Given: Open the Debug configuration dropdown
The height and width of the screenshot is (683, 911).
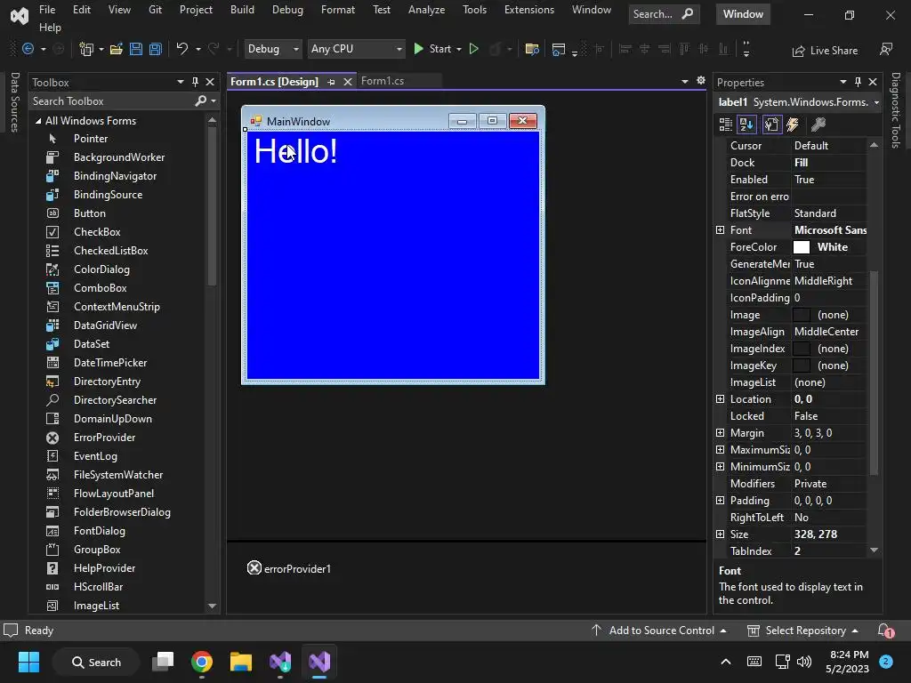Looking at the screenshot, I should point(273,50).
